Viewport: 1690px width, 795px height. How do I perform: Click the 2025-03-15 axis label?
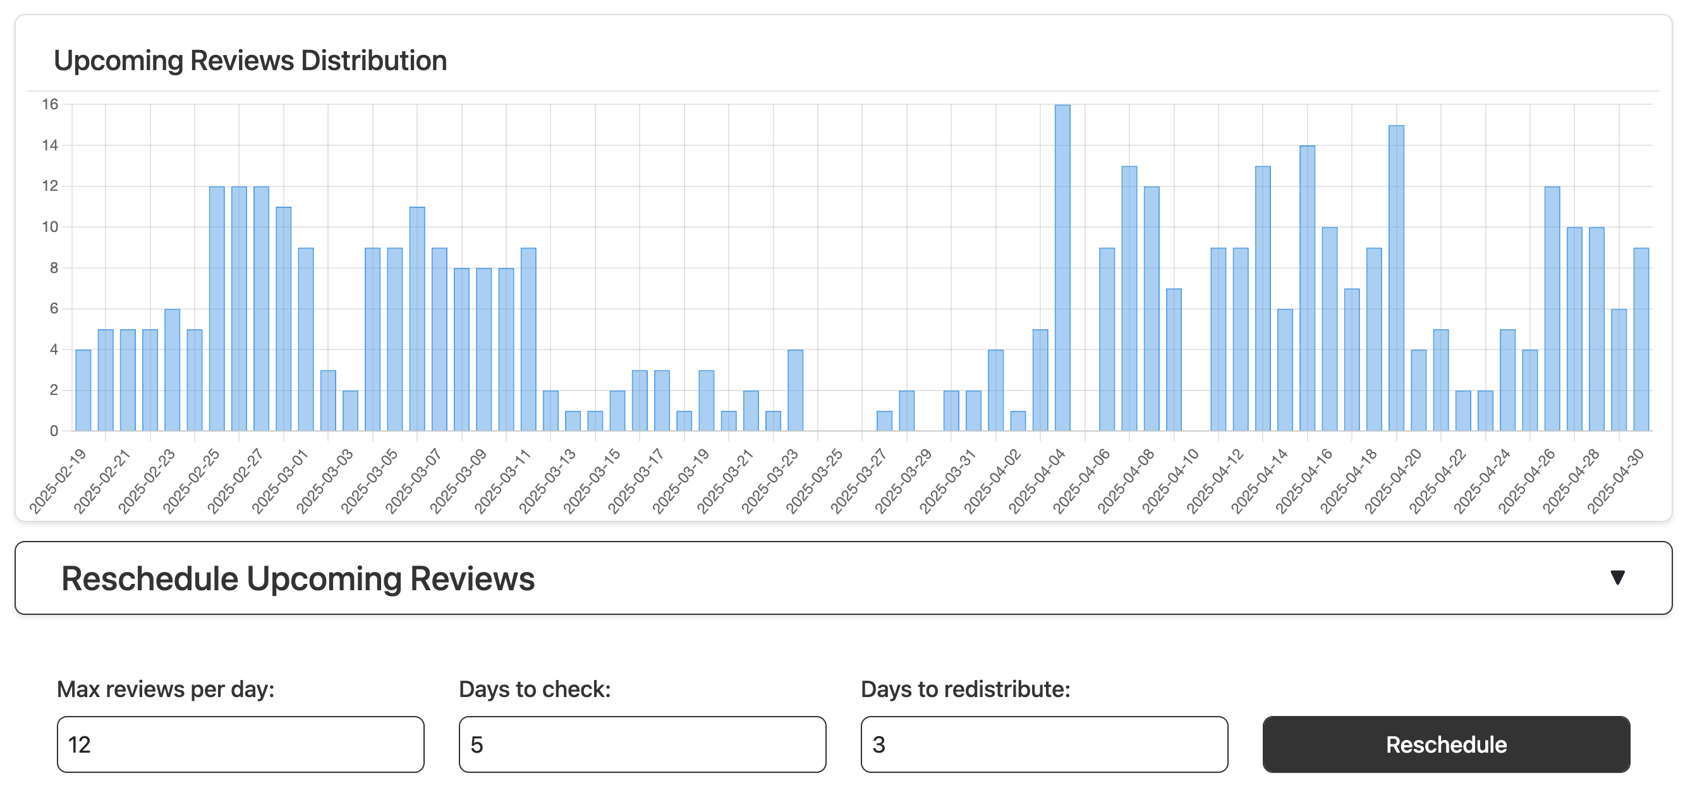click(x=592, y=482)
